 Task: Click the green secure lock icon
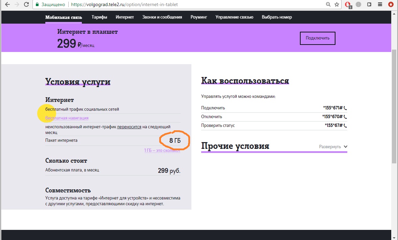[37, 4]
